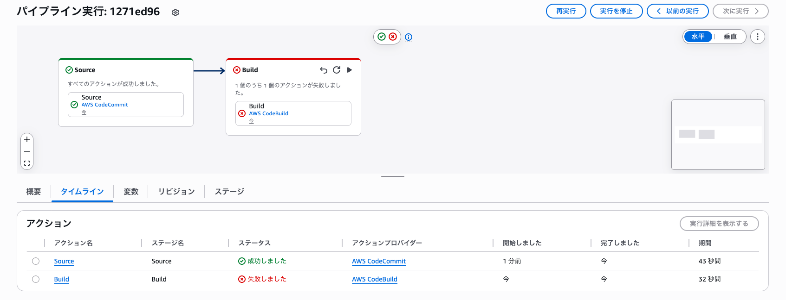Open the Source action link in table
The height and width of the screenshot is (300, 786).
click(64, 261)
